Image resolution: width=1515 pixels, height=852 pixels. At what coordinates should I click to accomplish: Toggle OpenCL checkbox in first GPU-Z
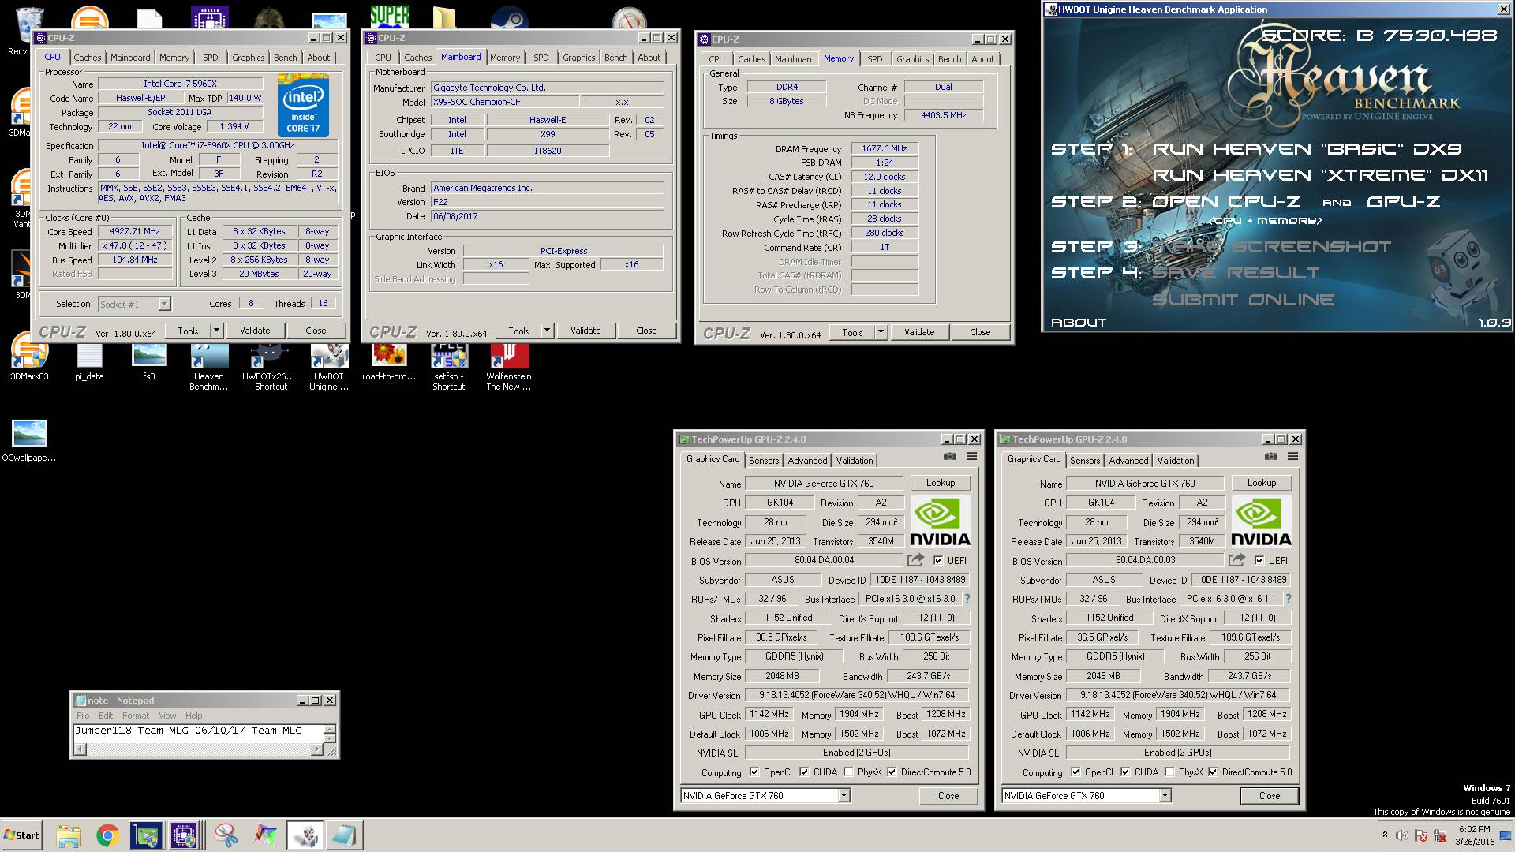click(754, 772)
